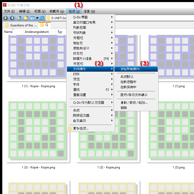This screenshot has height=194, width=194.
Task: Switch to the Q folder tab
Action: click(44, 25)
